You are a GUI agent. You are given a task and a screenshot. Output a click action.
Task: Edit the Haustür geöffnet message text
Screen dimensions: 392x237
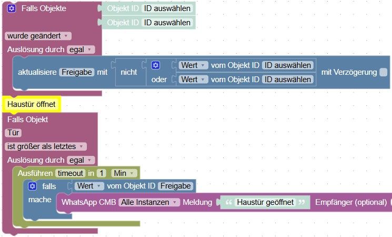pos(265,202)
